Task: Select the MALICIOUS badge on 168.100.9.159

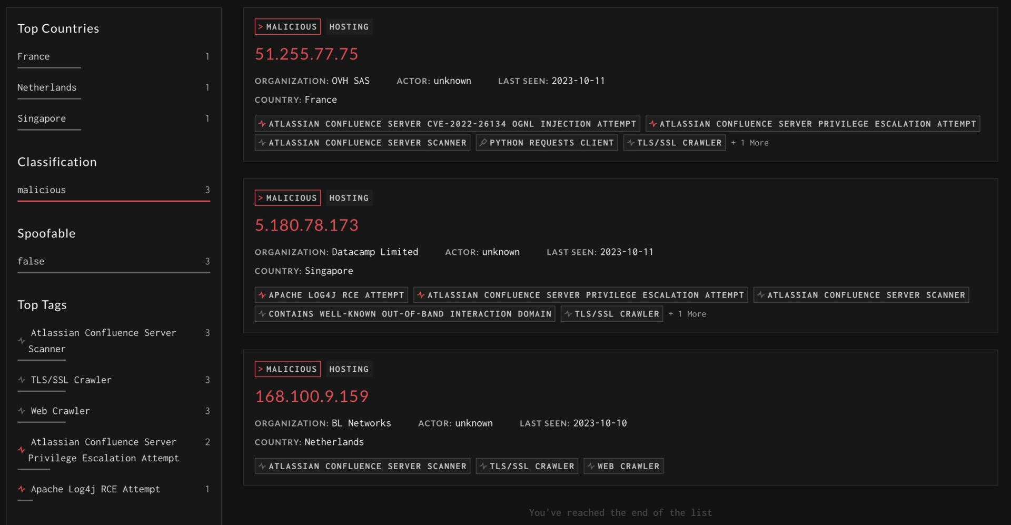Action: tap(288, 369)
